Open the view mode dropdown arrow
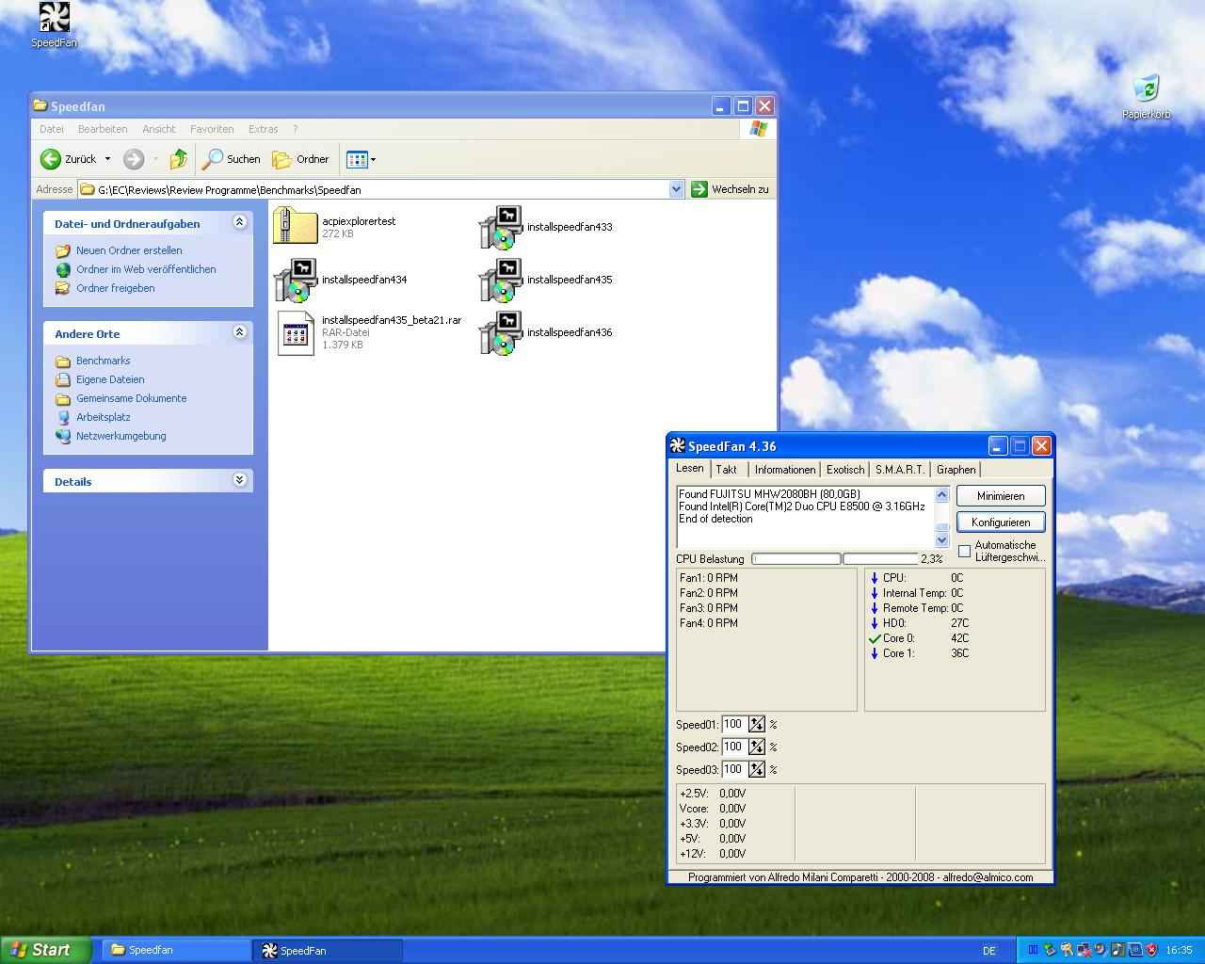 tap(374, 159)
